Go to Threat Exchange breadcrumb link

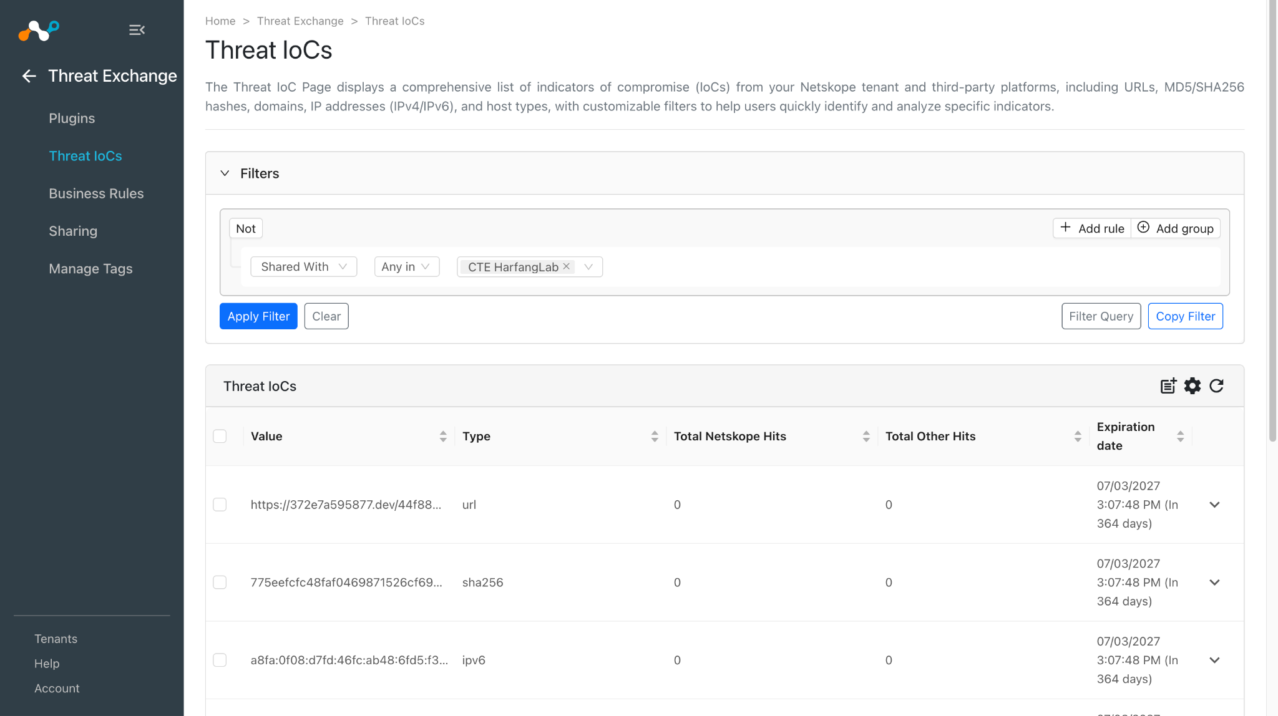pos(300,21)
